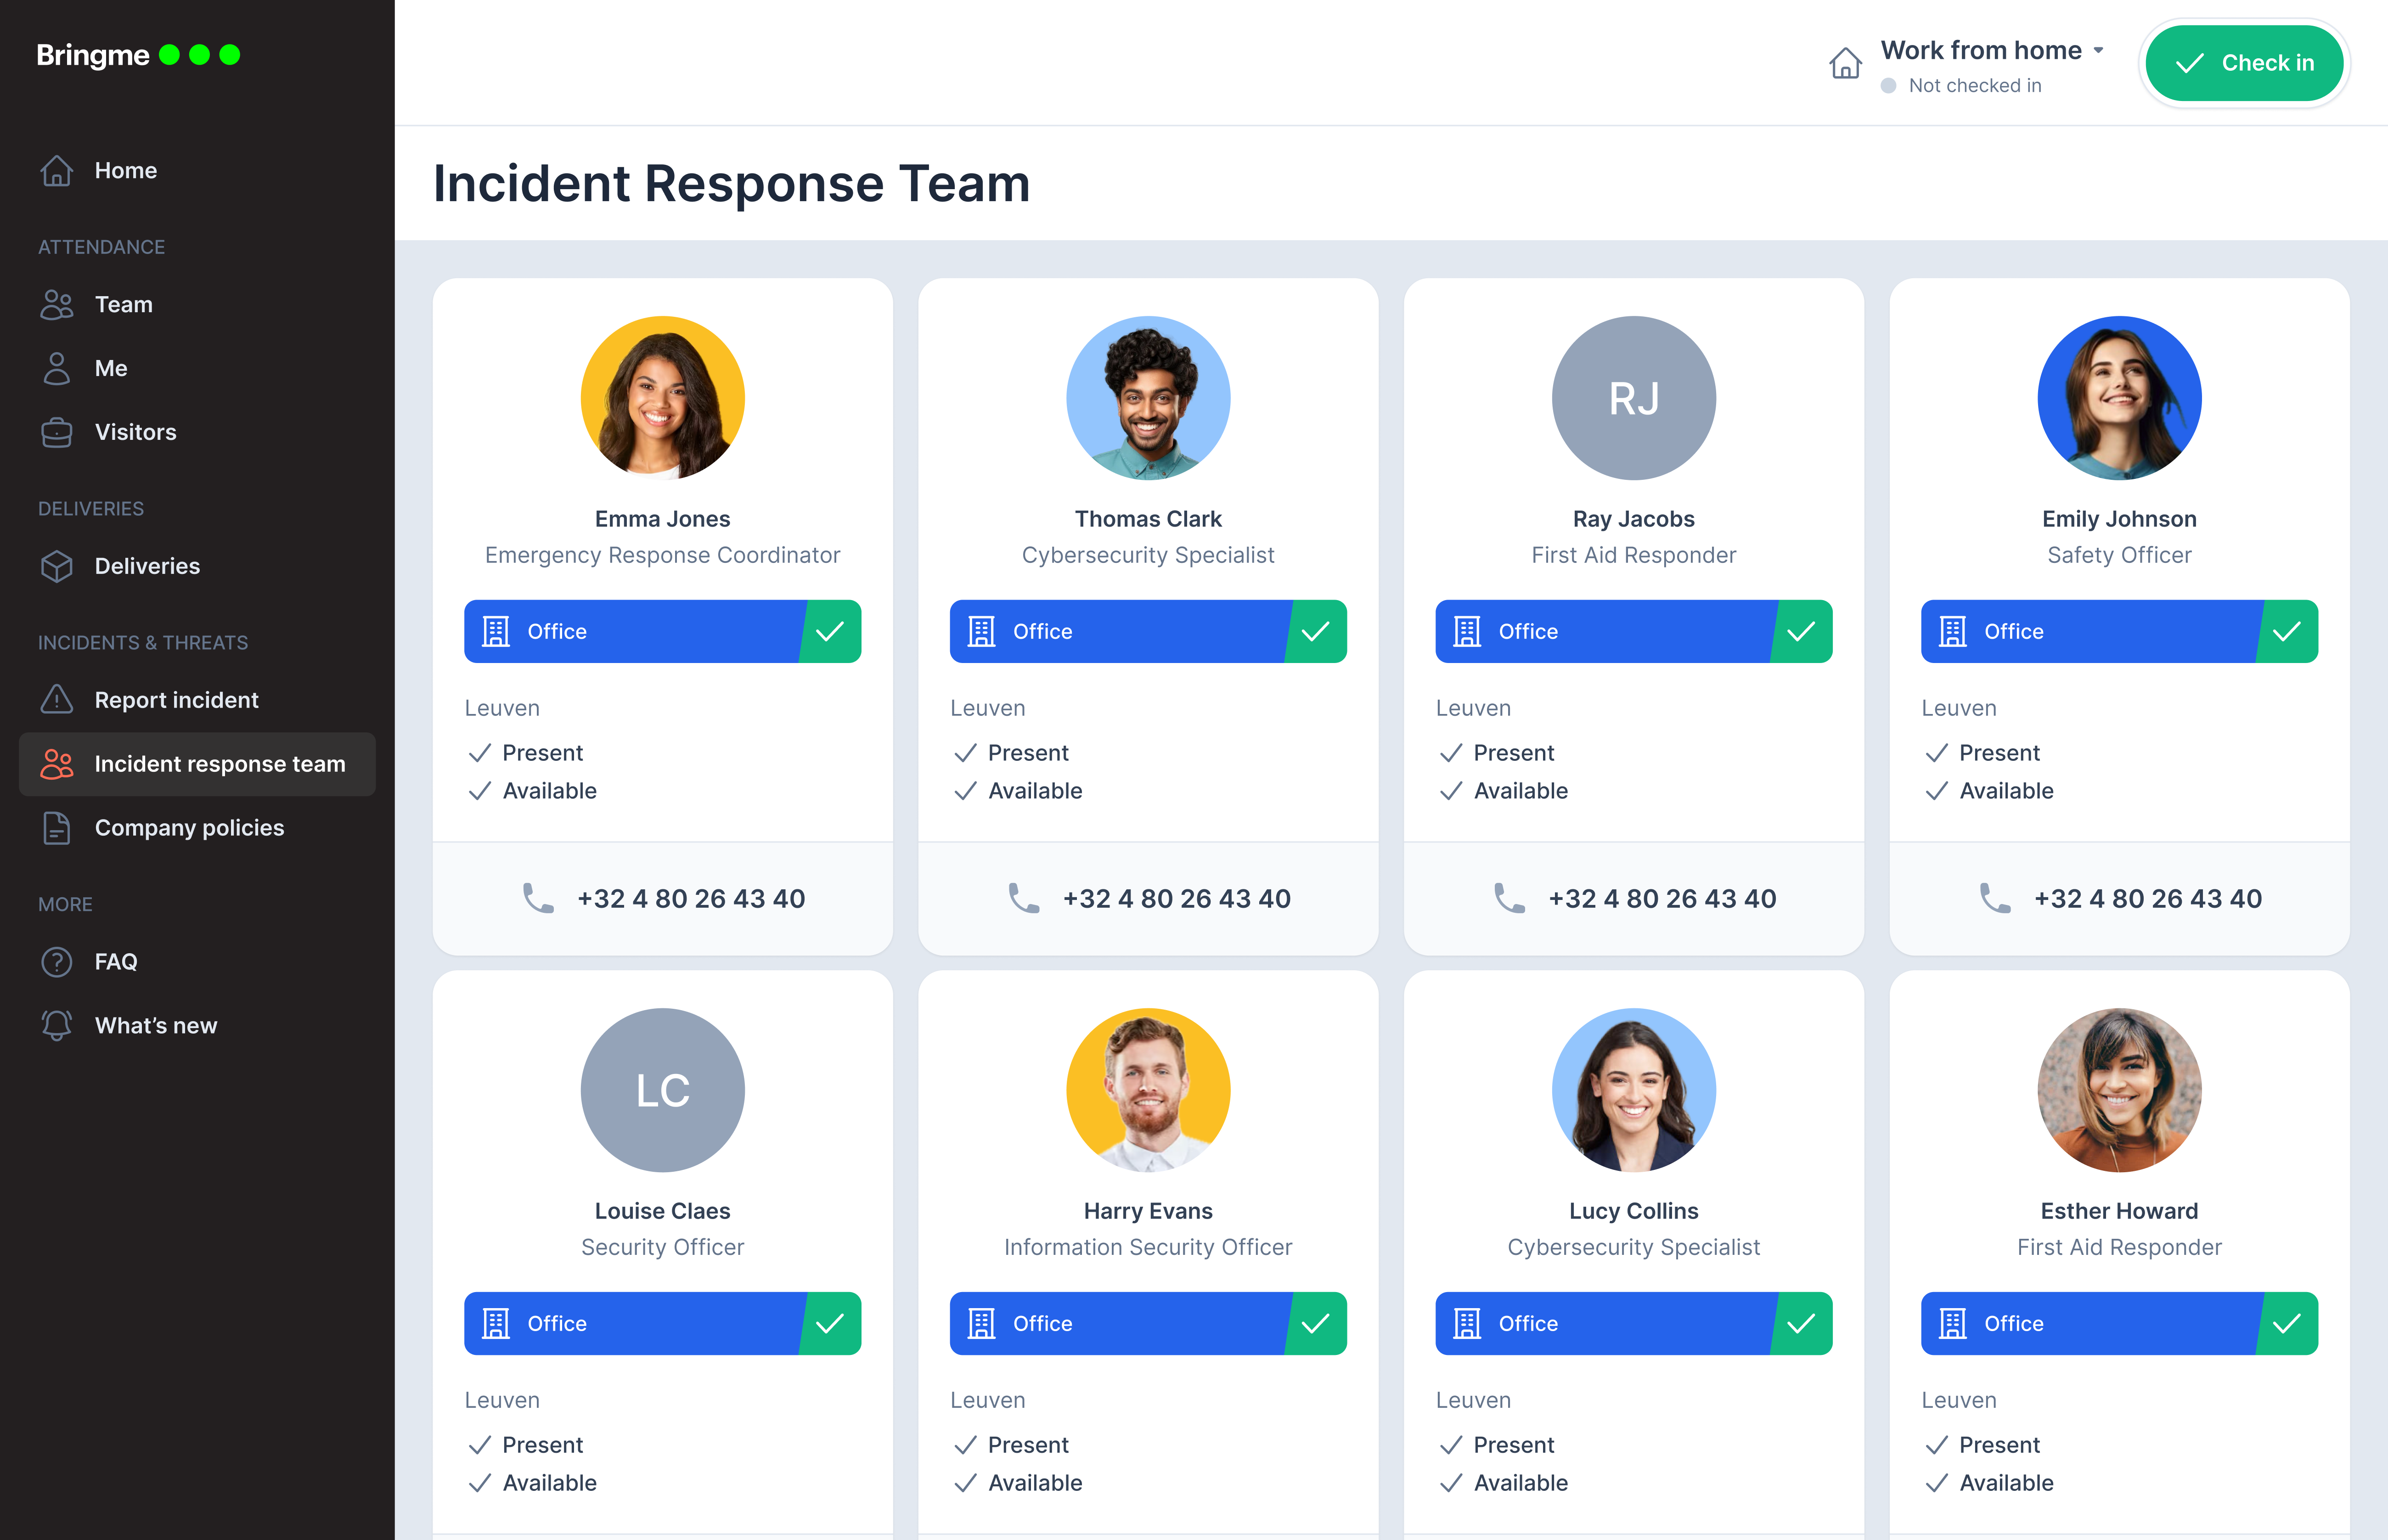Click Lucy Collins's Office status bar
This screenshot has height=1540, width=2388.
[x=1634, y=1324]
